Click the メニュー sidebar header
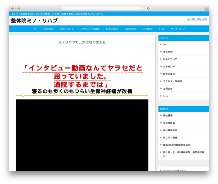 pos(184,38)
